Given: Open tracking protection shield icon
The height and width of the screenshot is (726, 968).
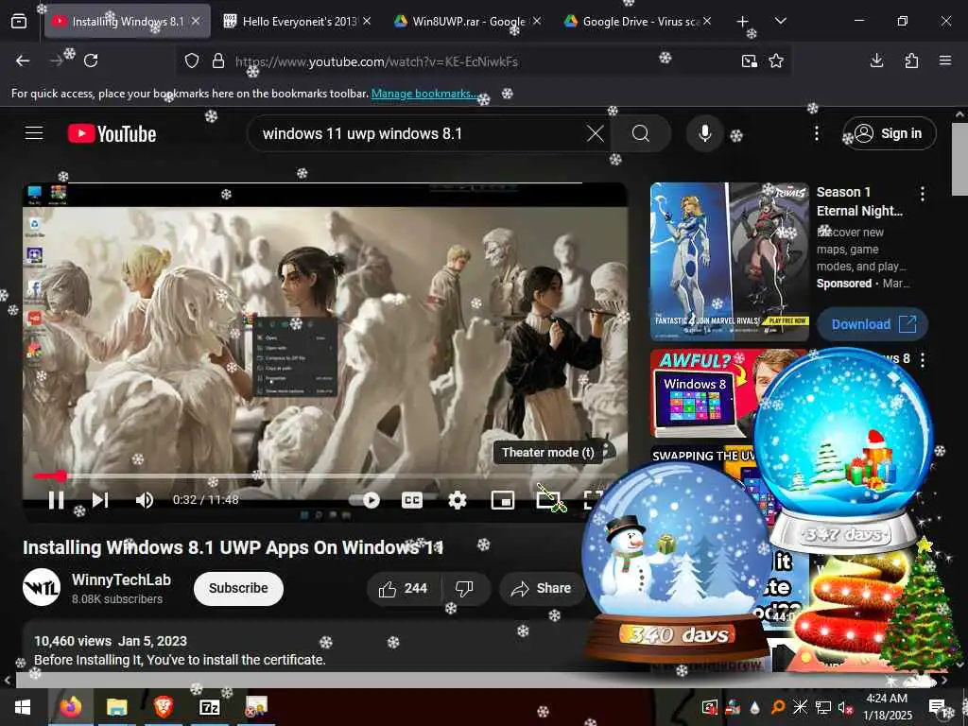Looking at the screenshot, I should (192, 60).
